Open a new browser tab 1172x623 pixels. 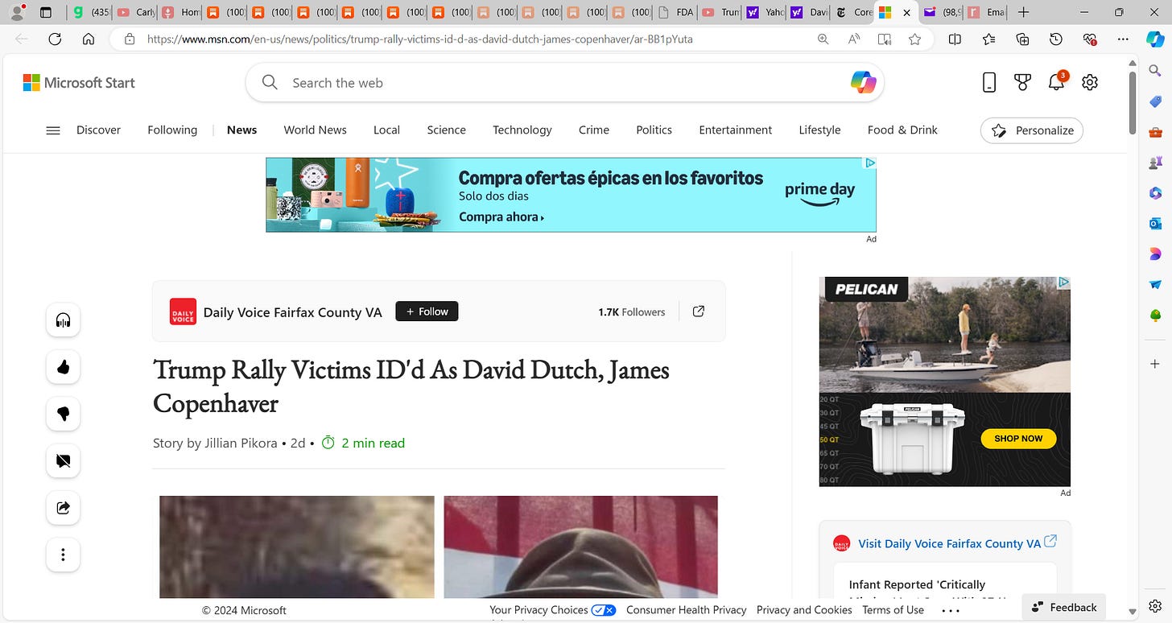(1023, 12)
